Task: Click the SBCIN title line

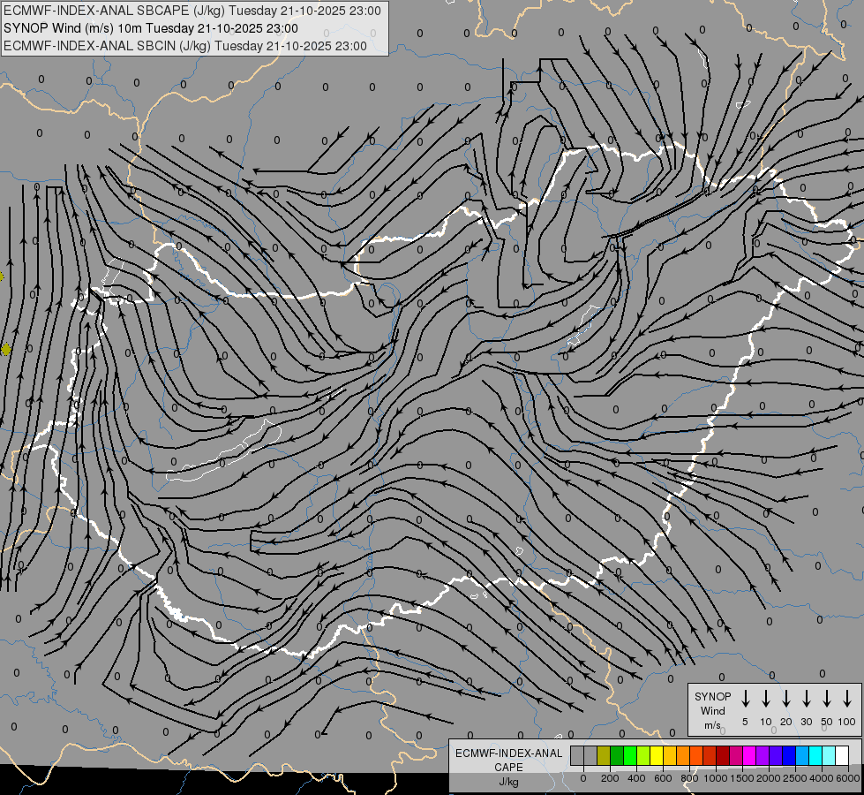Action: [185, 46]
